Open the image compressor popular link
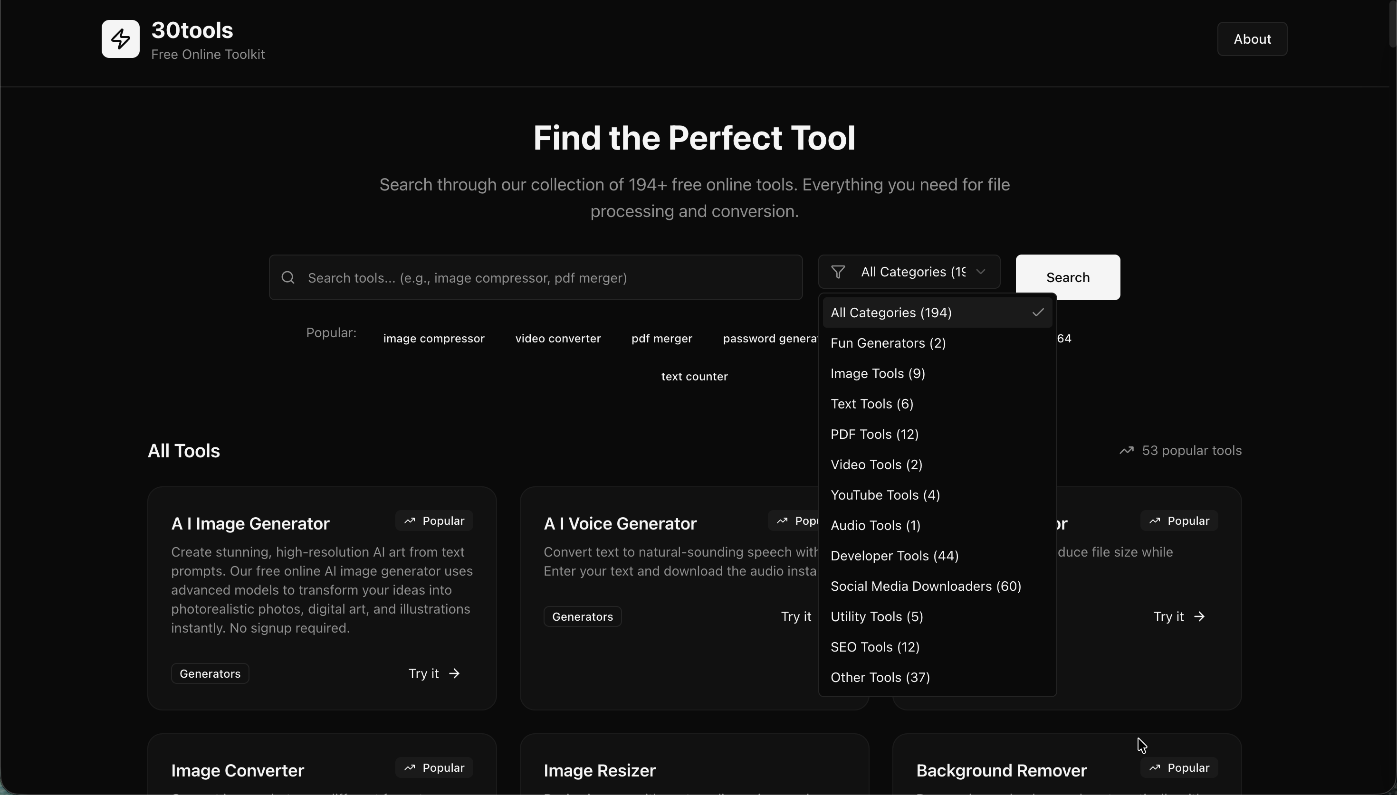Image resolution: width=1397 pixels, height=795 pixels. click(434, 338)
